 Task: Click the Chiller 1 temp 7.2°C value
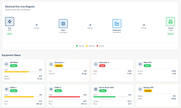(40, 101)
